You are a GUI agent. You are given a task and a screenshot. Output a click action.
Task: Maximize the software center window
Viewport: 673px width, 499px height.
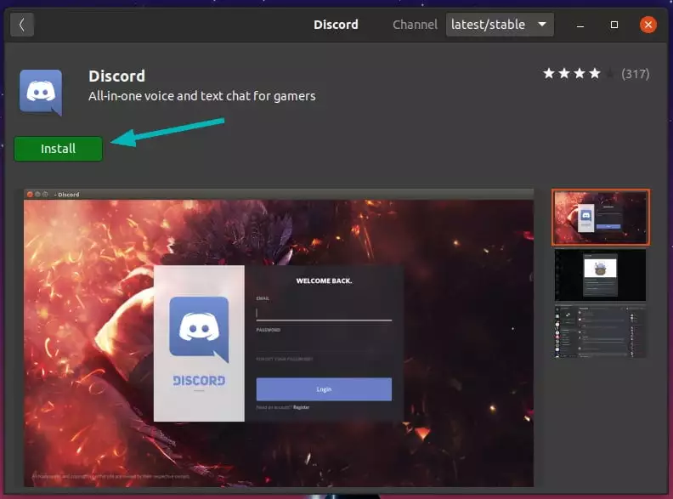click(614, 25)
